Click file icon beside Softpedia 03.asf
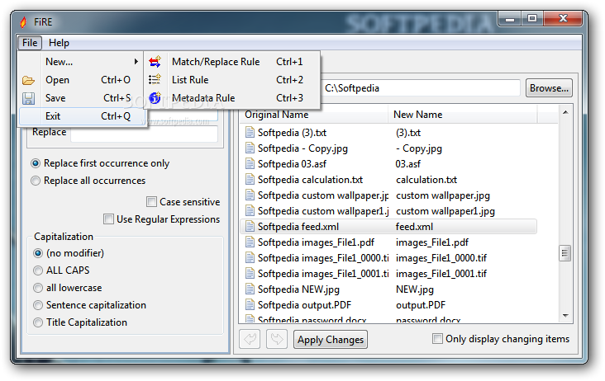 250,164
